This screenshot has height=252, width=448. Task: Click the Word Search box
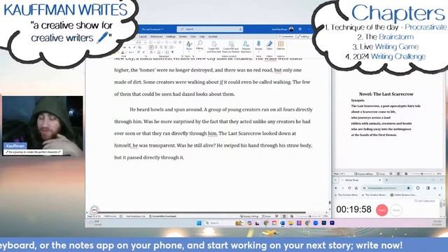tap(210, 29)
